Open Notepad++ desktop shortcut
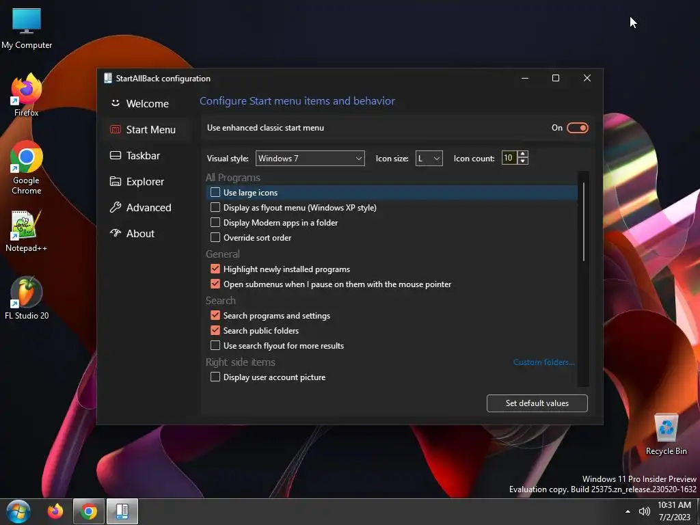This screenshot has width=700, height=525. point(27,231)
